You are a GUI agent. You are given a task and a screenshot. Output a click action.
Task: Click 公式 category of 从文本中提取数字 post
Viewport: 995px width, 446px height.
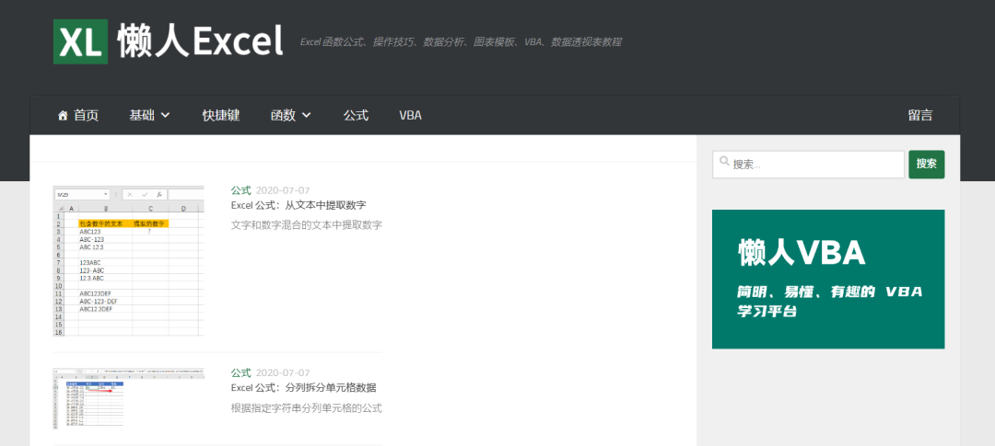click(x=241, y=190)
